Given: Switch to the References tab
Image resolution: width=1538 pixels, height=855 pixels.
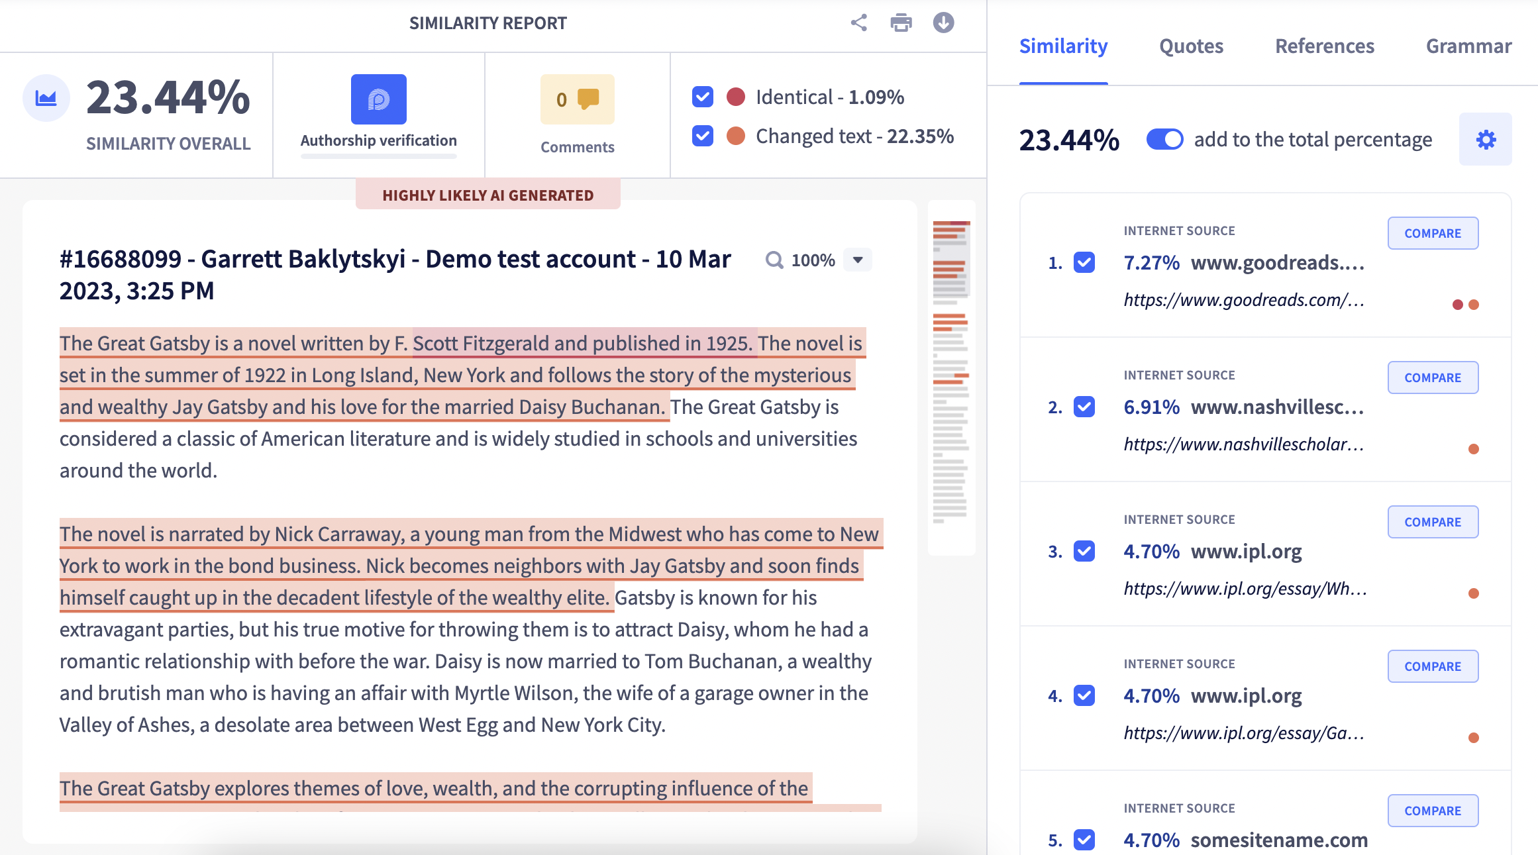Looking at the screenshot, I should [1324, 46].
